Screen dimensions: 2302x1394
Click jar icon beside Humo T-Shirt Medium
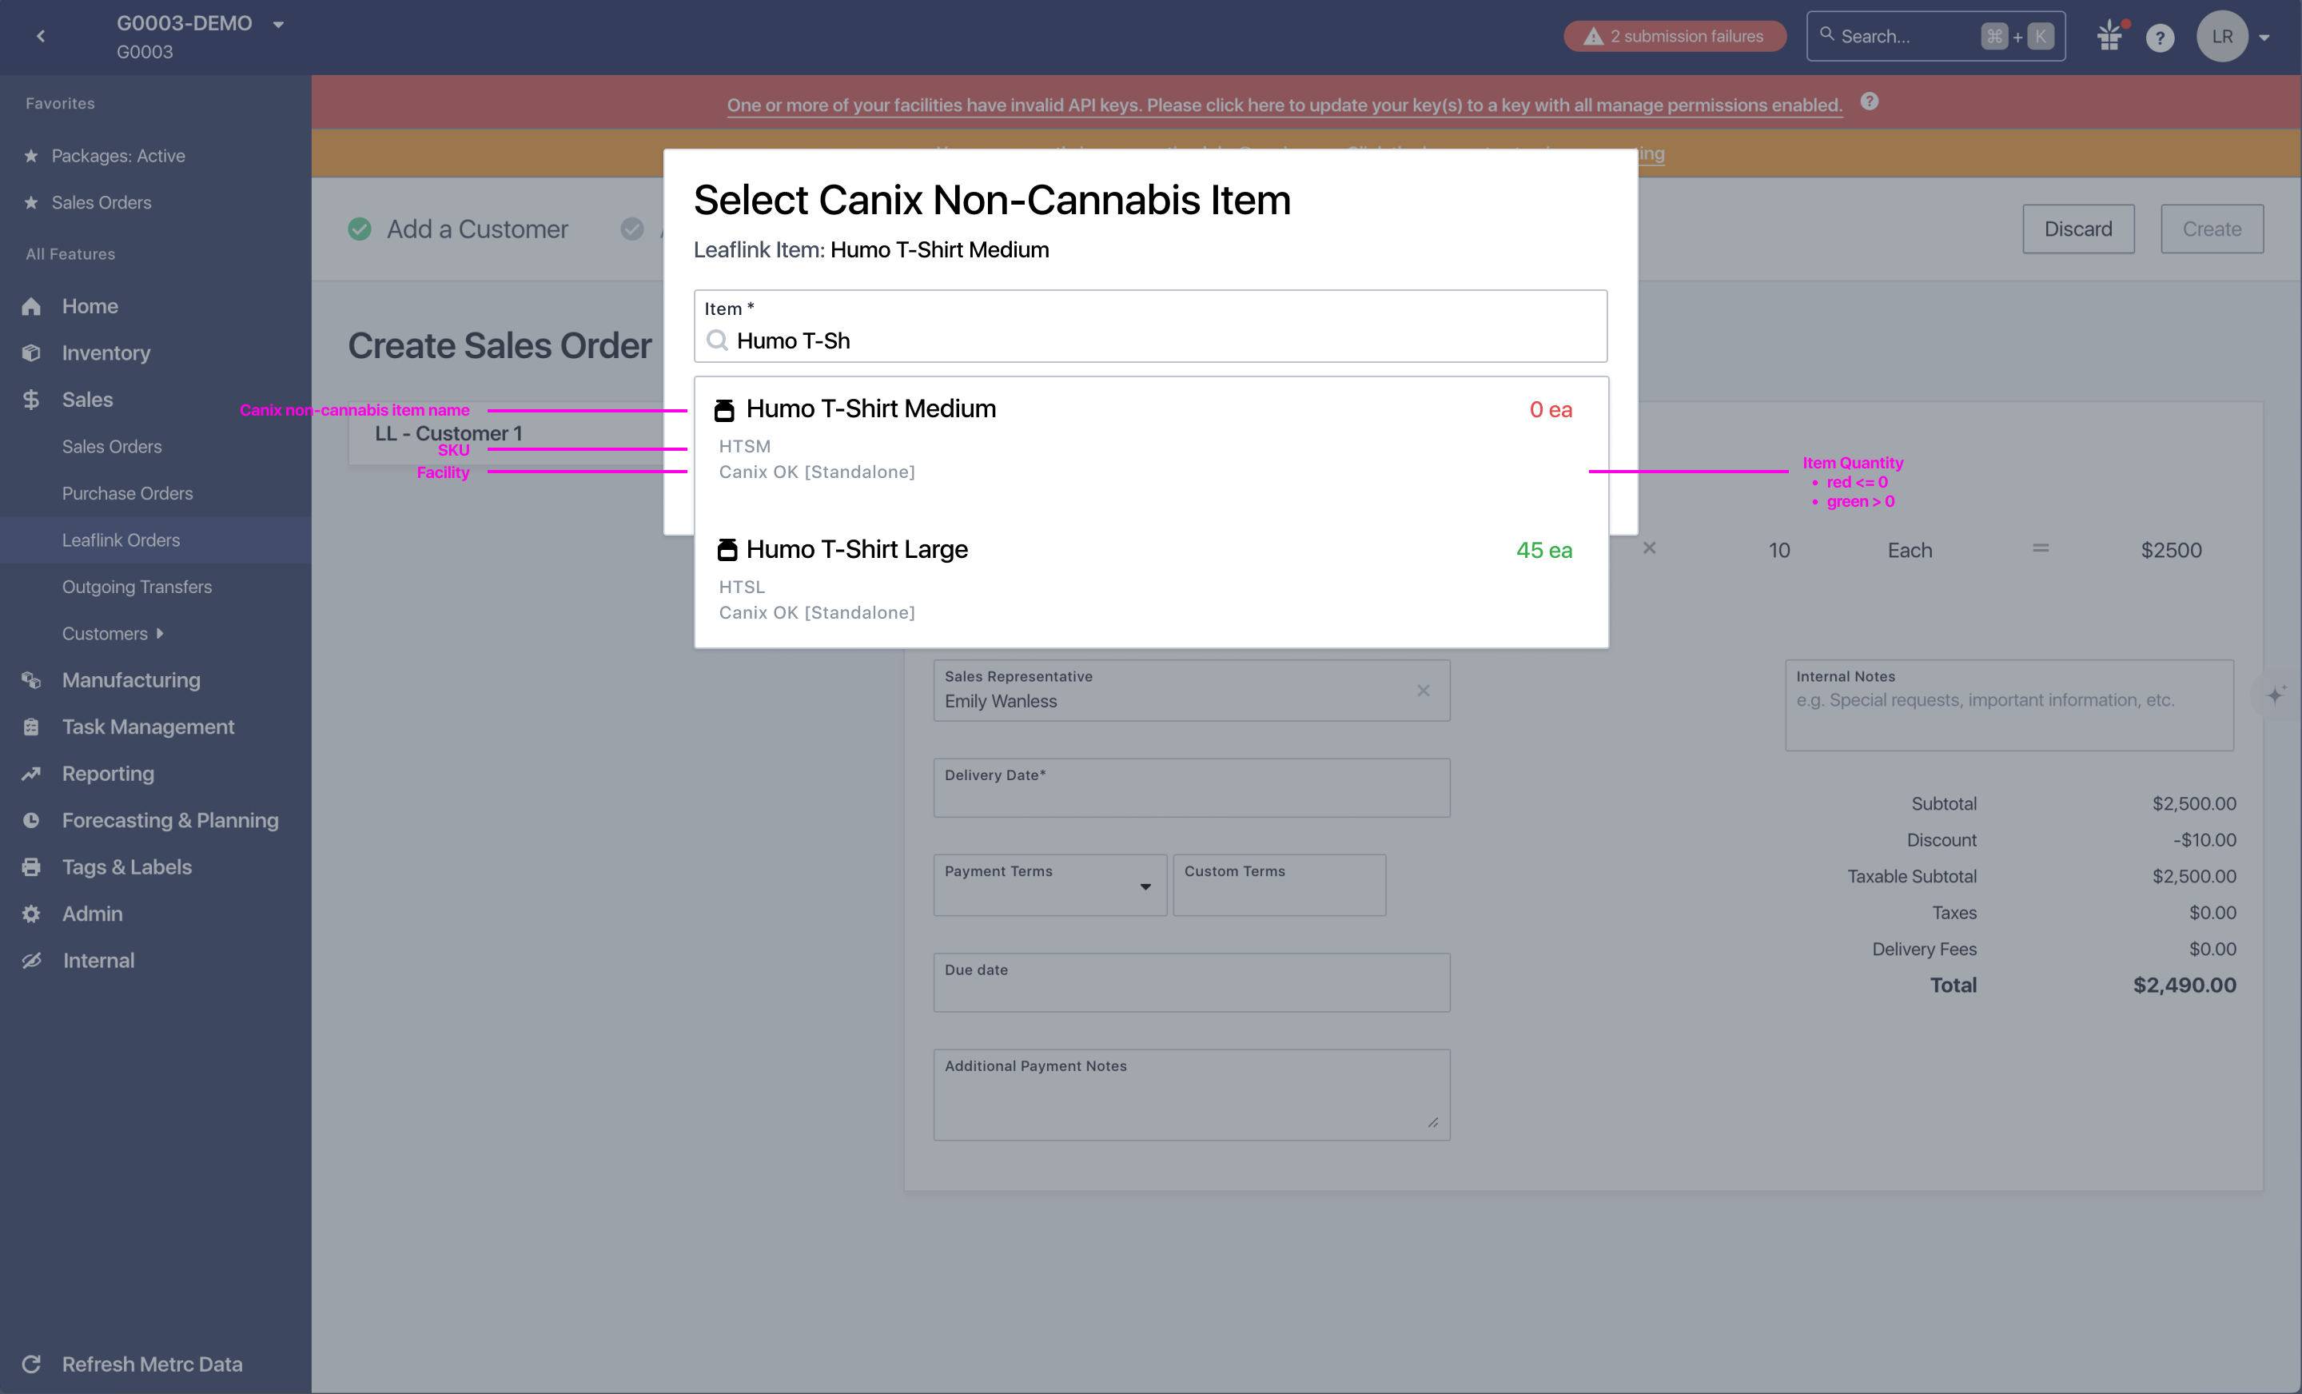(x=724, y=410)
